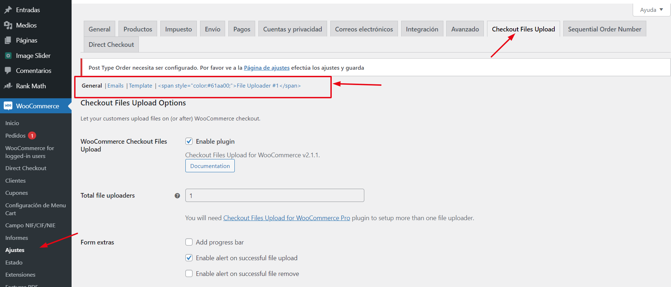Open the General settings tab
The height and width of the screenshot is (287, 671).
pyautogui.click(x=99, y=29)
